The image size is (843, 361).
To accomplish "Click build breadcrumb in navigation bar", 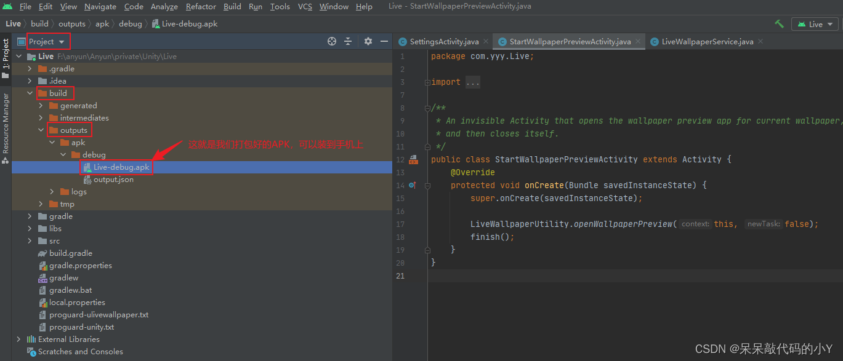I will click(39, 24).
